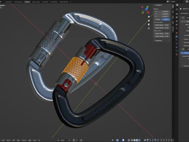
Task: Select the Default workspace tab
Action: pyautogui.click(x=27, y=2)
